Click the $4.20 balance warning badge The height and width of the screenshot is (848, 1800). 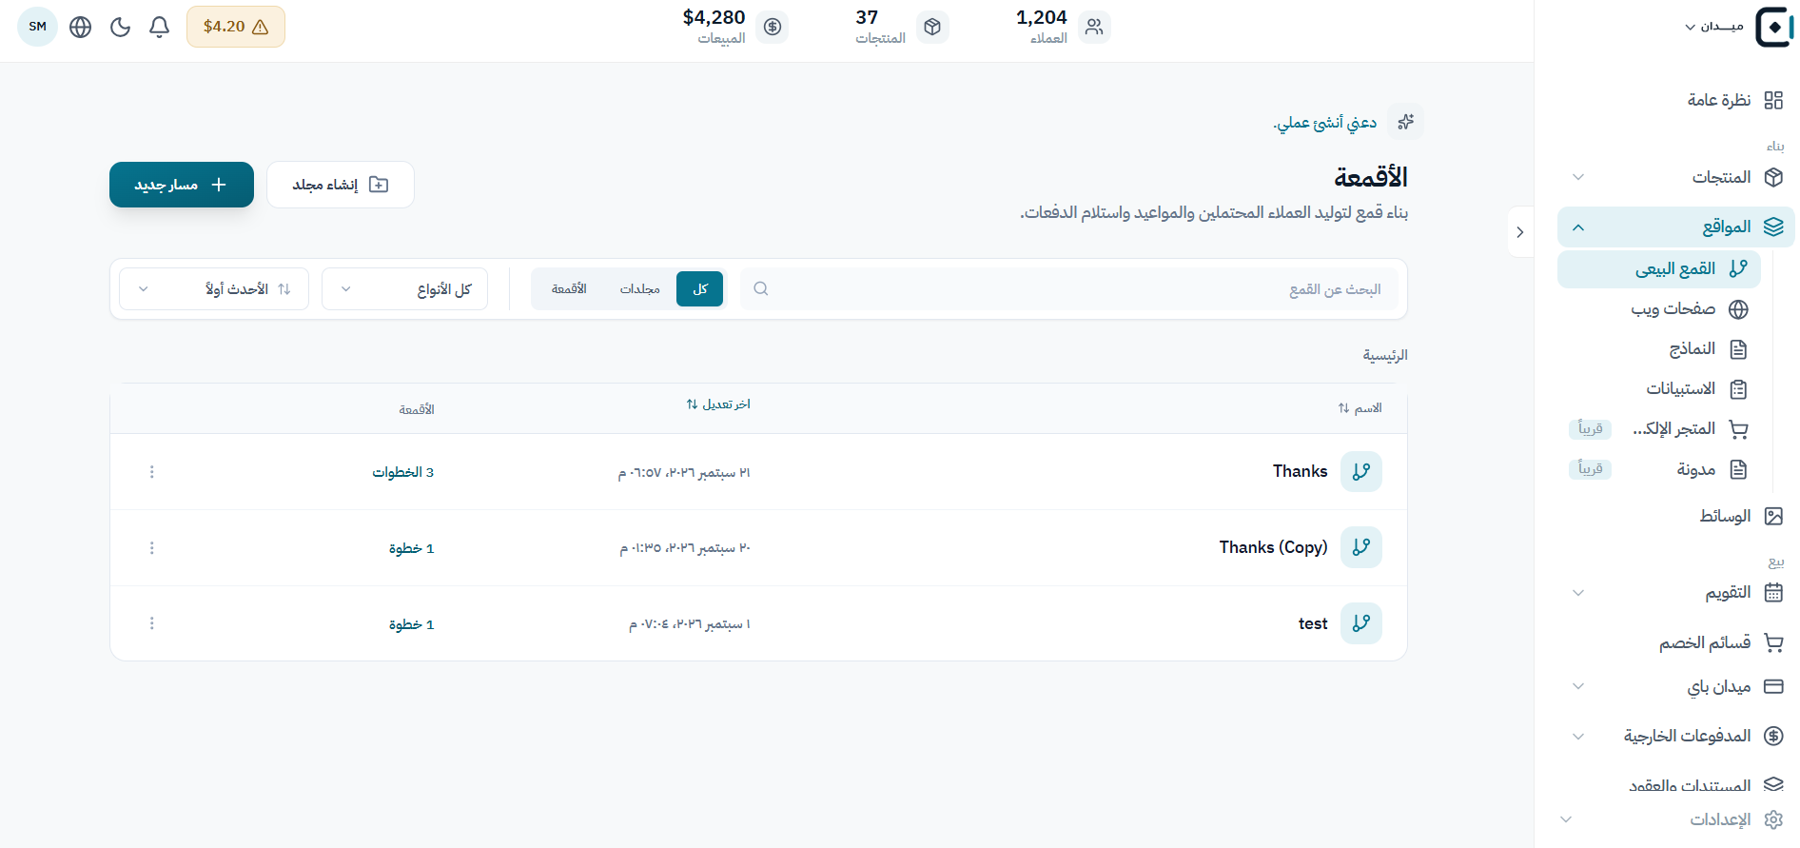[236, 27]
